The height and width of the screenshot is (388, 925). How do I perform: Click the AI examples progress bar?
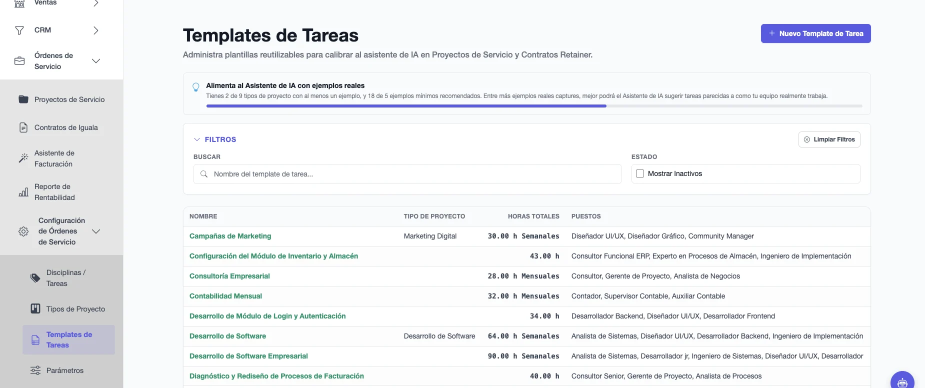(534, 106)
